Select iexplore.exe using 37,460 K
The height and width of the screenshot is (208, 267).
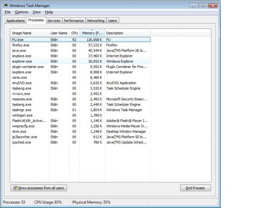pyautogui.click(x=80, y=56)
